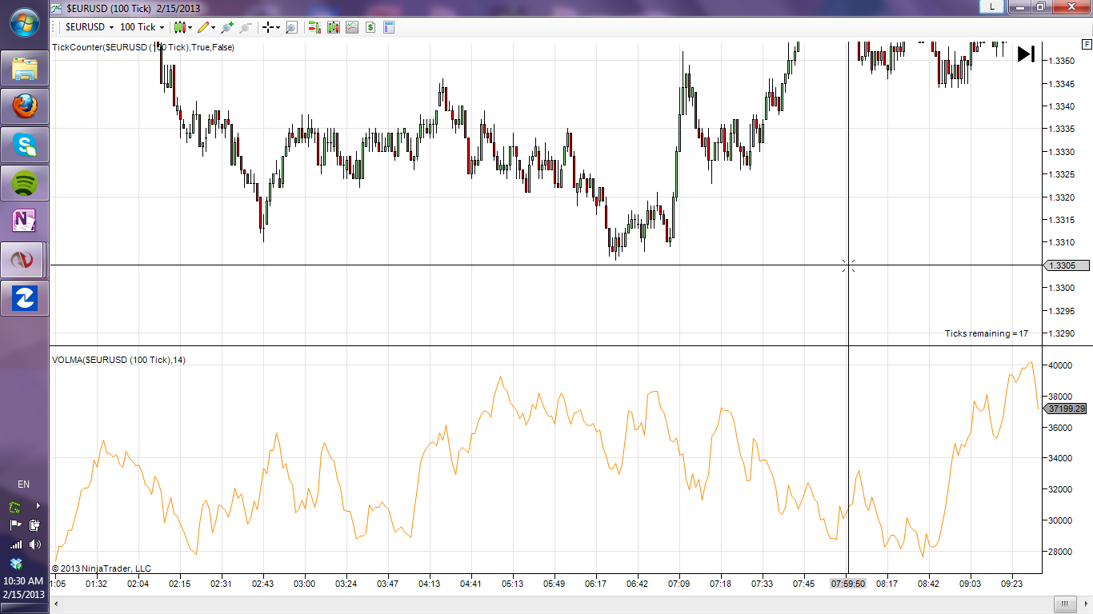Open Action Center flag icon

click(x=15, y=525)
